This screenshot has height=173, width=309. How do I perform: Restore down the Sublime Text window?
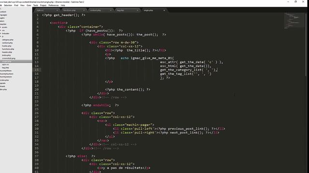pyautogui.click(x=295, y=2)
